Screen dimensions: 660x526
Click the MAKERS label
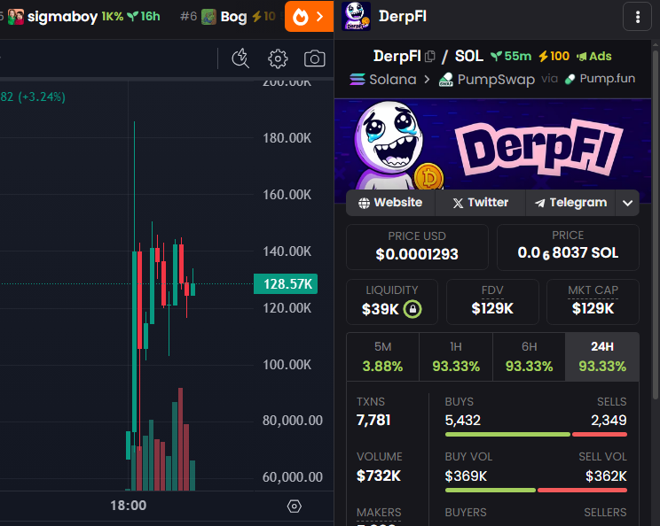click(x=379, y=513)
